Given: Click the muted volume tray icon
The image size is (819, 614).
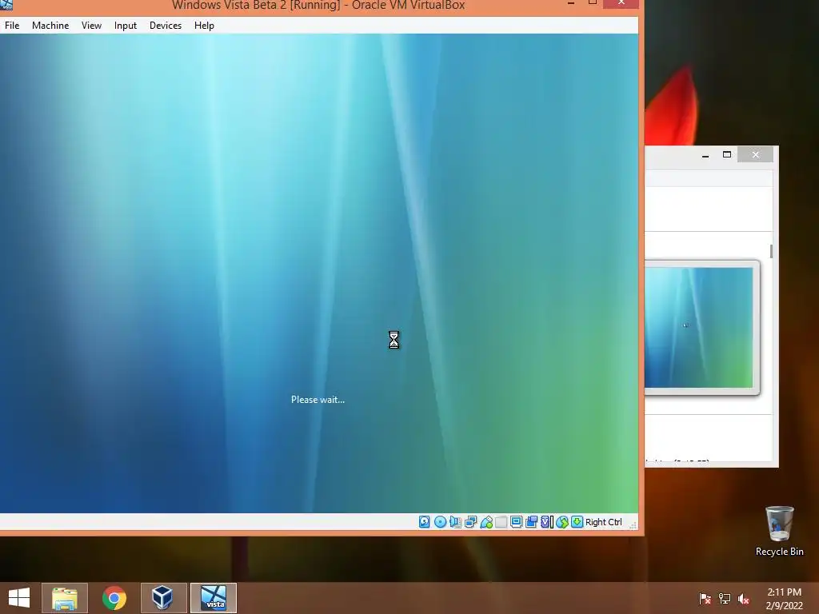Looking at the screenshot, I should pyautogui.click(x=743, y=598).
